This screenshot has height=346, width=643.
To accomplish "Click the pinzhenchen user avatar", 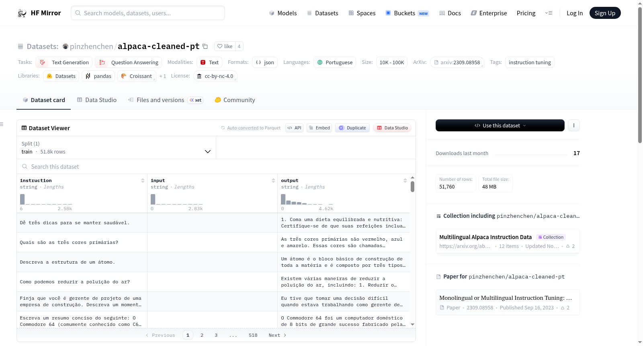I will 66,46.
